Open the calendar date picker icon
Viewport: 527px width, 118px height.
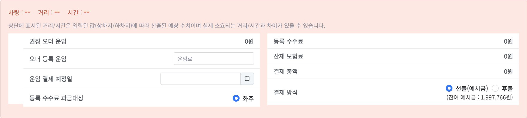click(x=247, y=79)
